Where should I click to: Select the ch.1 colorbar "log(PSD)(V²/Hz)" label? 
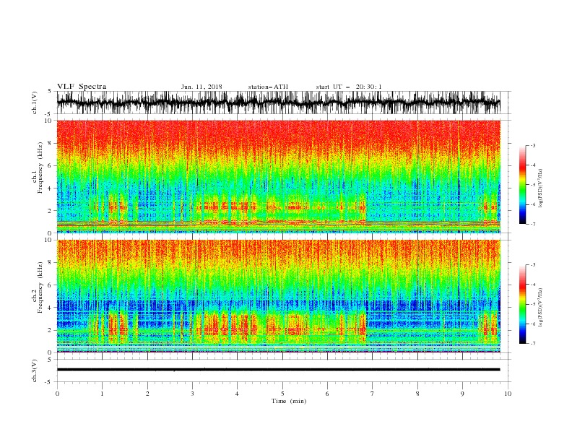pos(540,188)
